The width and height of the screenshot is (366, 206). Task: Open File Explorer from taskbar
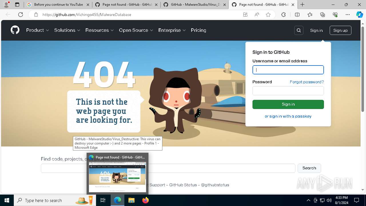(131, 200)
